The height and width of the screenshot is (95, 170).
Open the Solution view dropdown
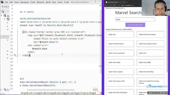click(5, 7)
